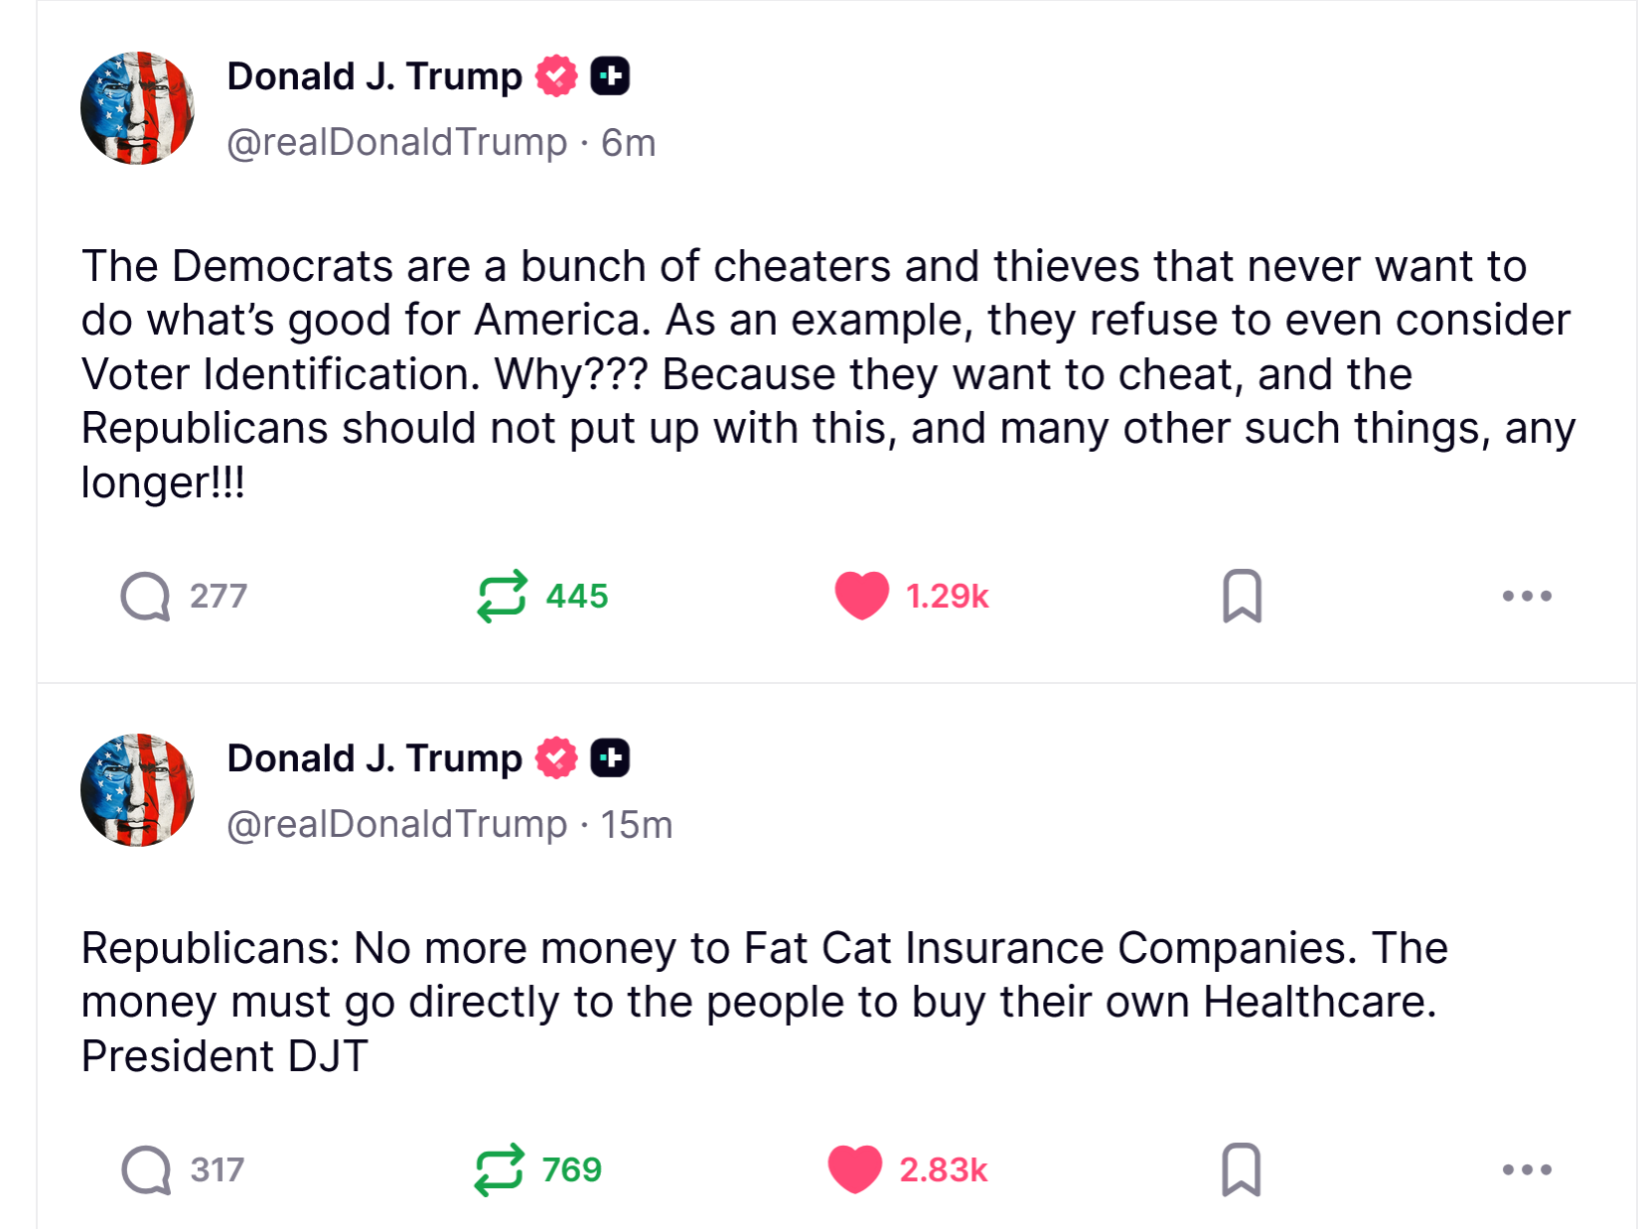Image resolution: width=1638 pixels, height=1229 pixels.
Task: Open more options on the 6m post
Action: click(1527, 596)
